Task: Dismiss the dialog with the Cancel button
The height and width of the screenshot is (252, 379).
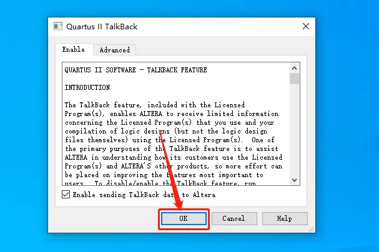Action: 234,218
